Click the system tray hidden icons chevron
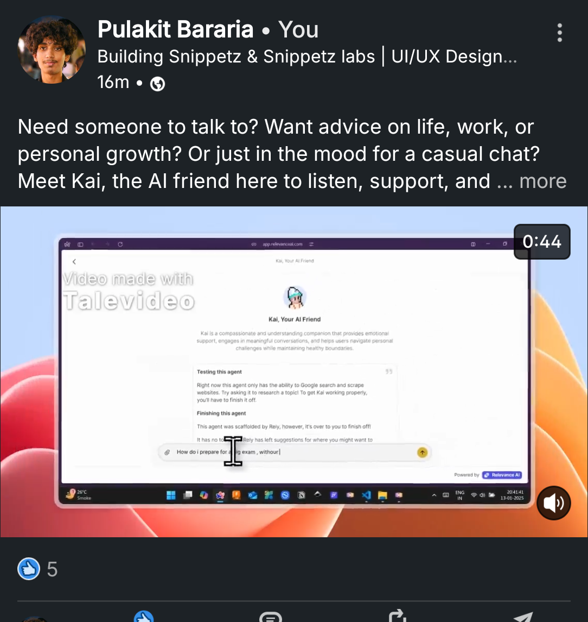This screenshot has width=588, height=622. click(x=434, y=495)
